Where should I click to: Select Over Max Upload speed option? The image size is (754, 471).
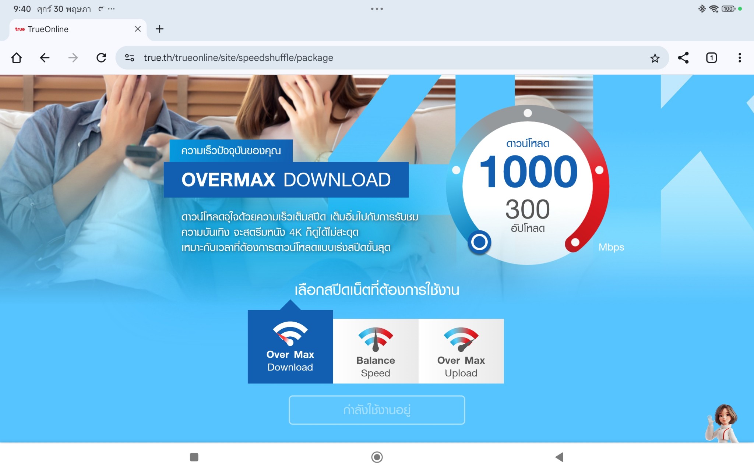point(461,351)
